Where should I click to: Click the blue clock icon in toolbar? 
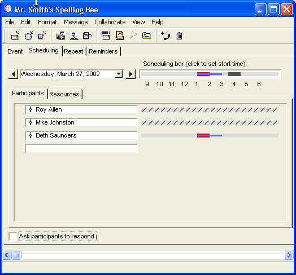pos(29,36)
